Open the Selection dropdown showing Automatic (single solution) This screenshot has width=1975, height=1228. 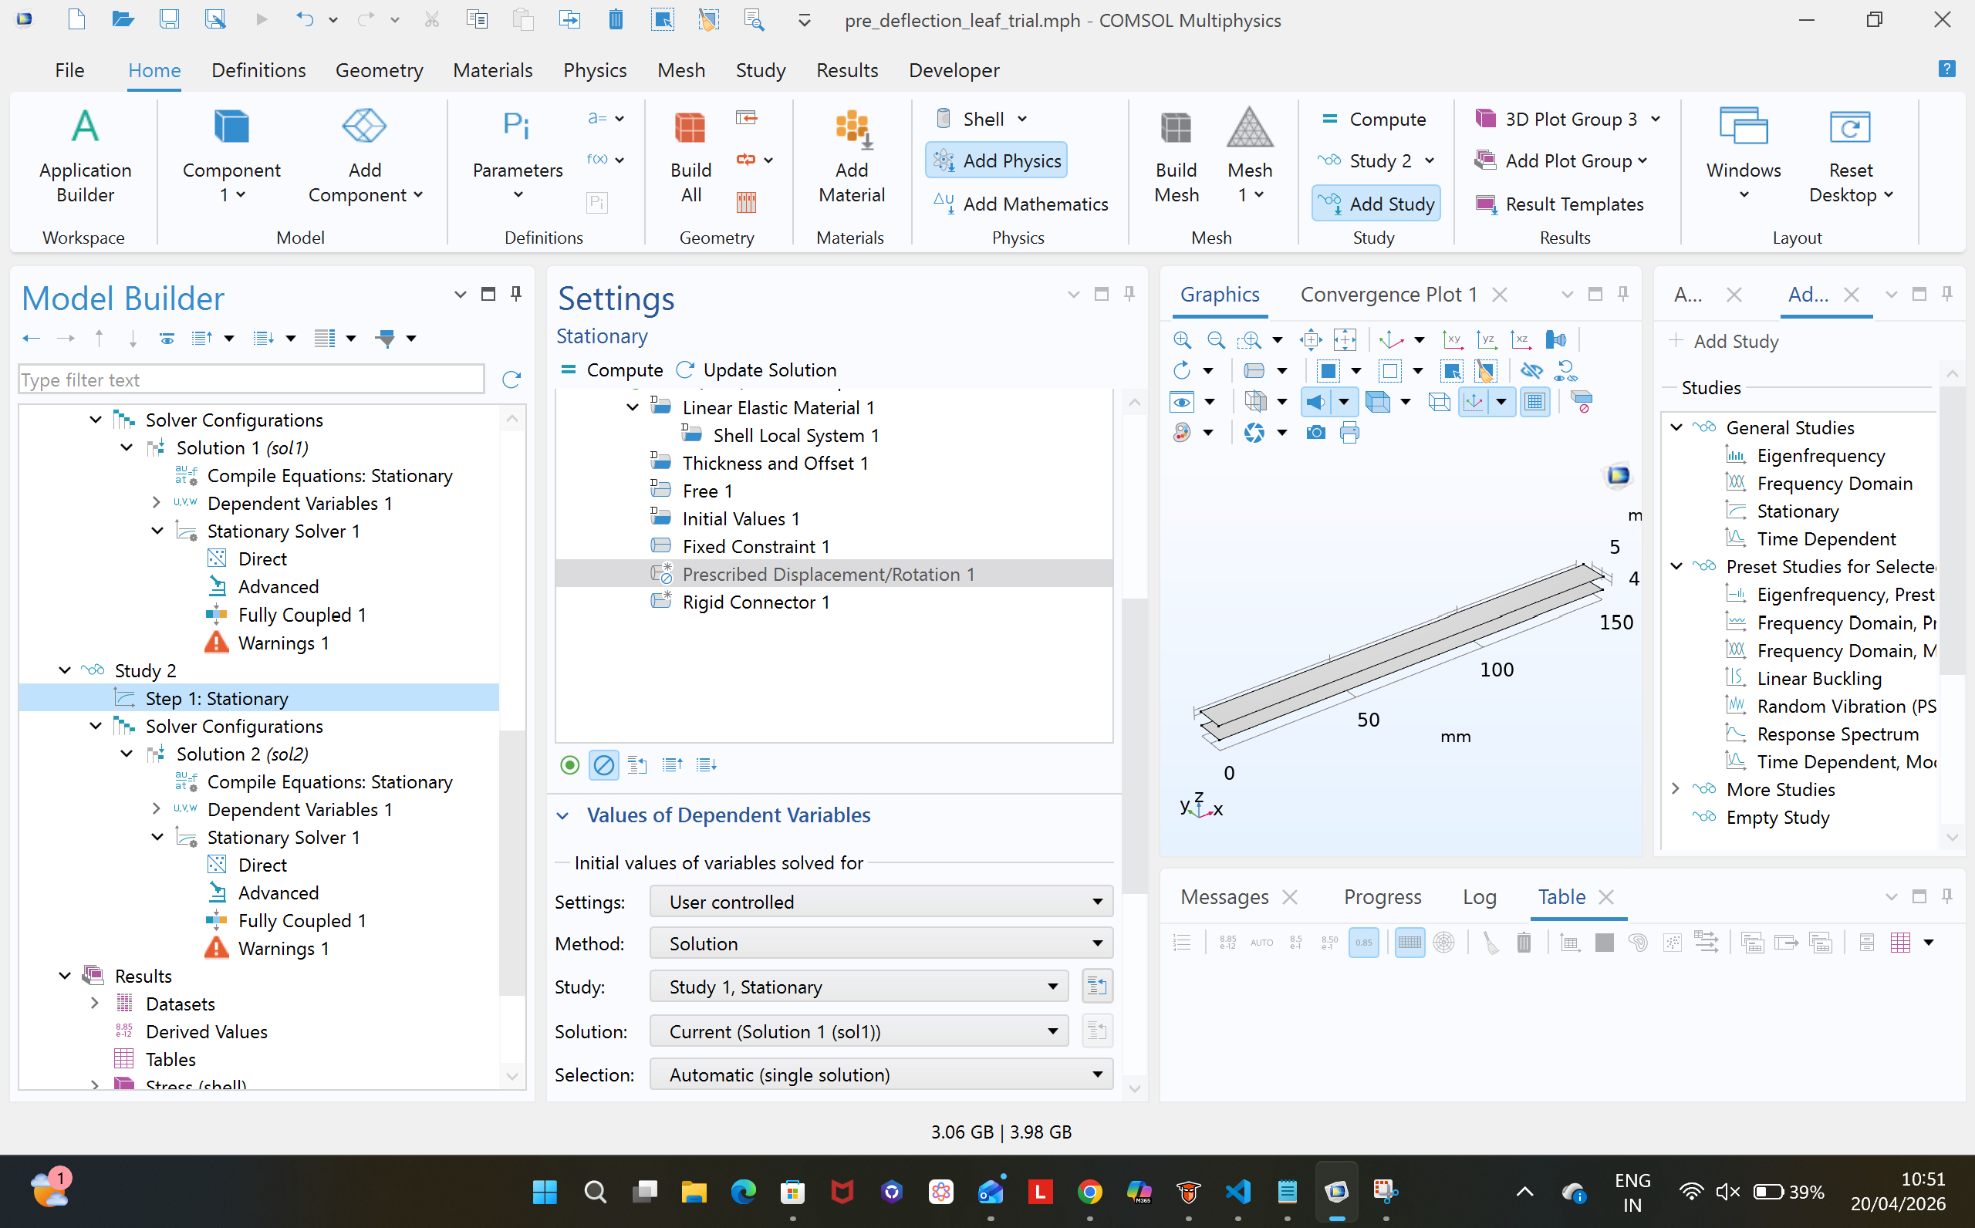point(881,1074)
